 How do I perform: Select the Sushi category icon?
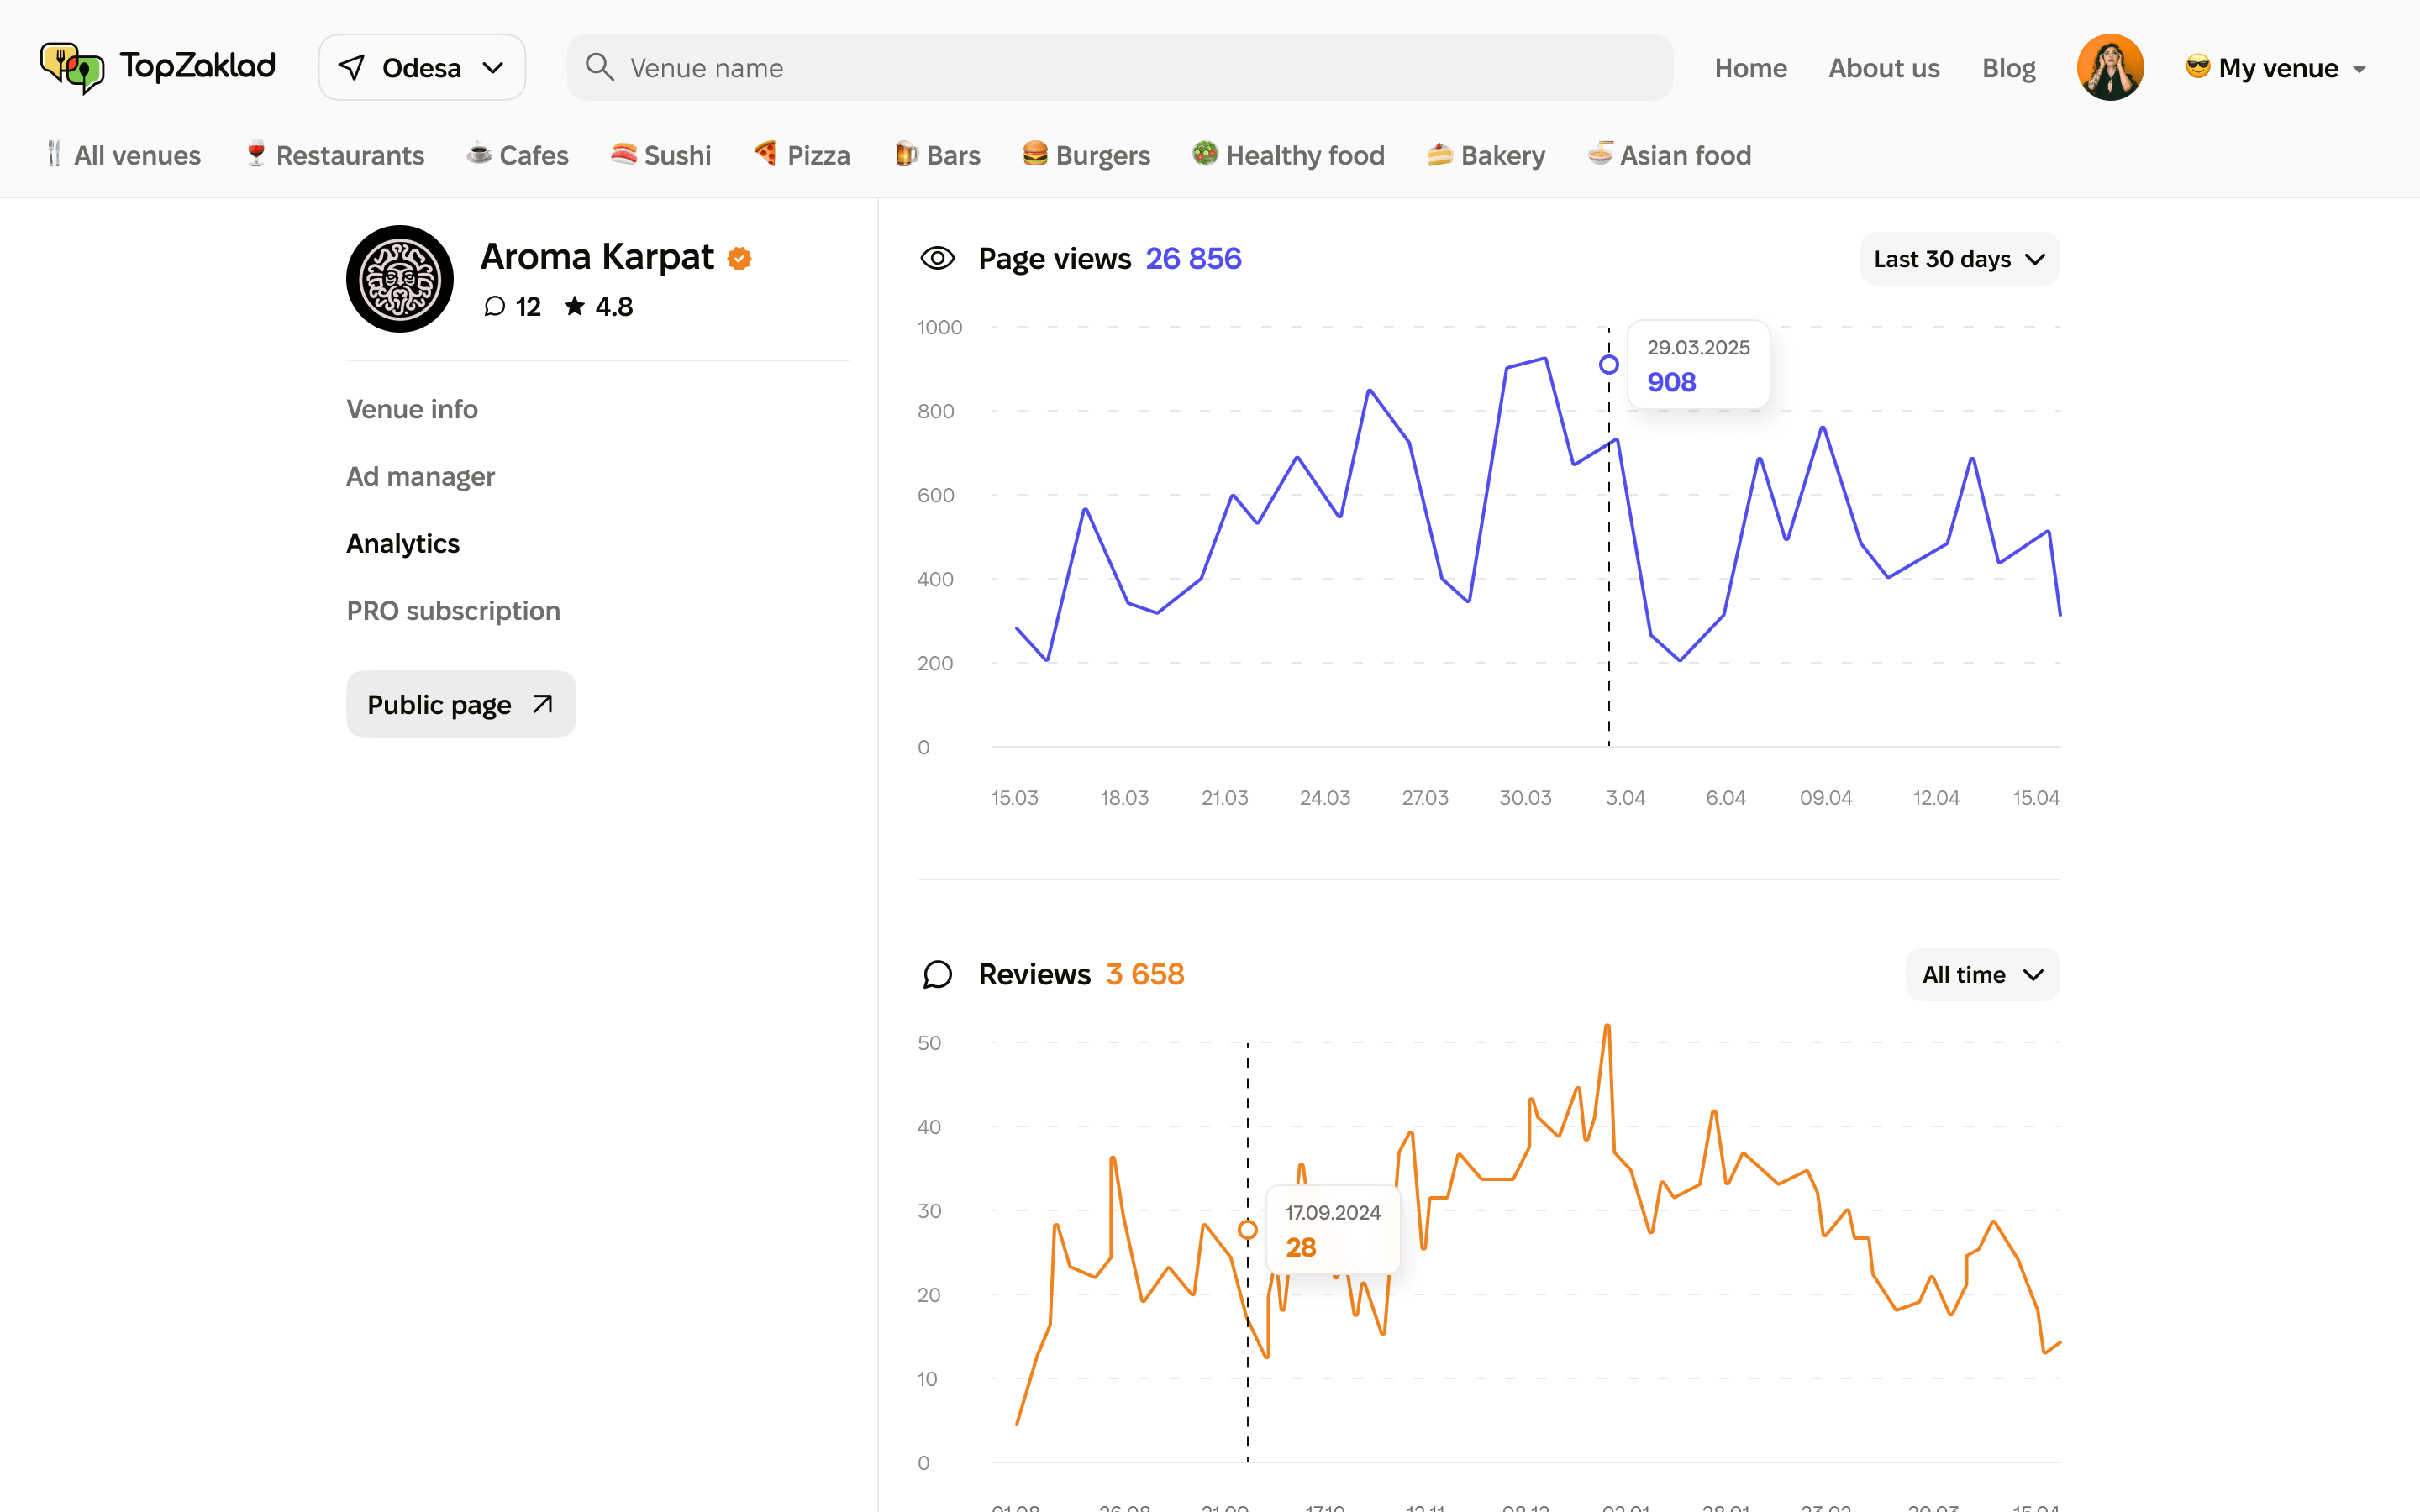(623, 155)
